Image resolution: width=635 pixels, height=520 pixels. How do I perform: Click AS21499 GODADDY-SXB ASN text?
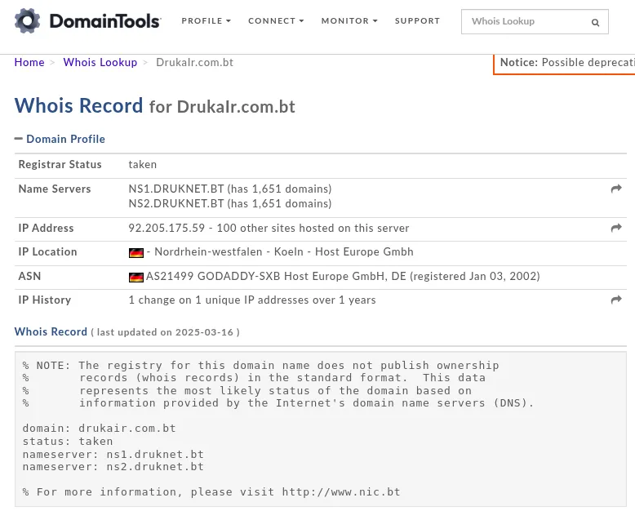pos(343,277)
